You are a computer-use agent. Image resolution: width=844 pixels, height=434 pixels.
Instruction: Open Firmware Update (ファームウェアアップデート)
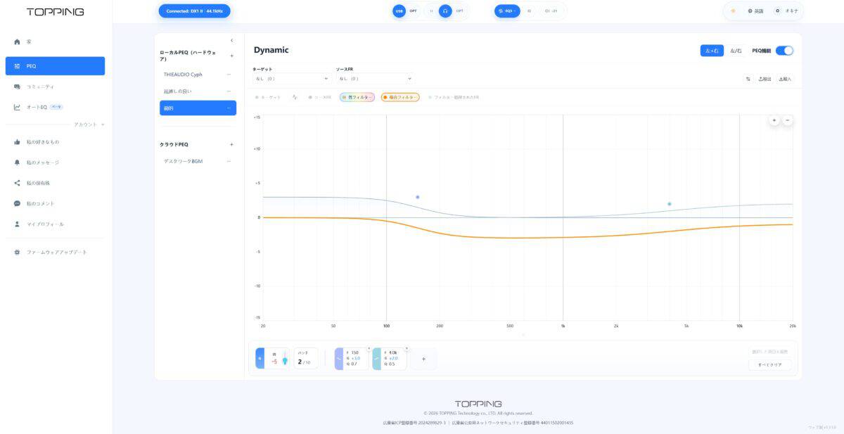click(x=55, y=252)
